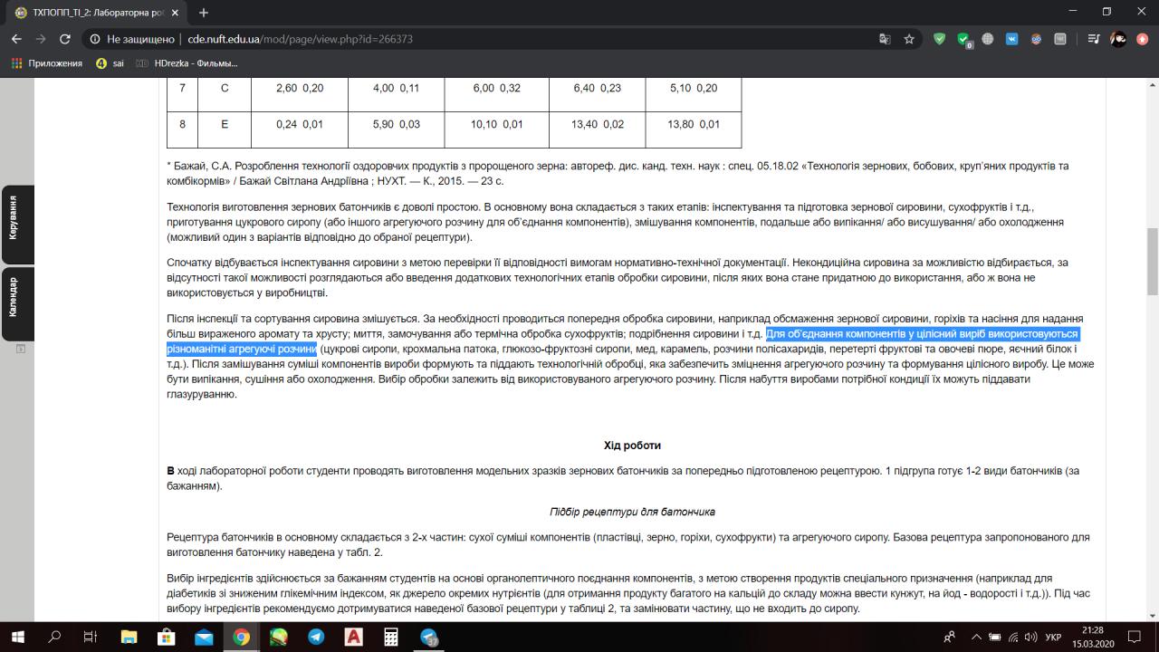Reload the page
1159x652 pixels.
pyautogui.click(x=65, y=39)
